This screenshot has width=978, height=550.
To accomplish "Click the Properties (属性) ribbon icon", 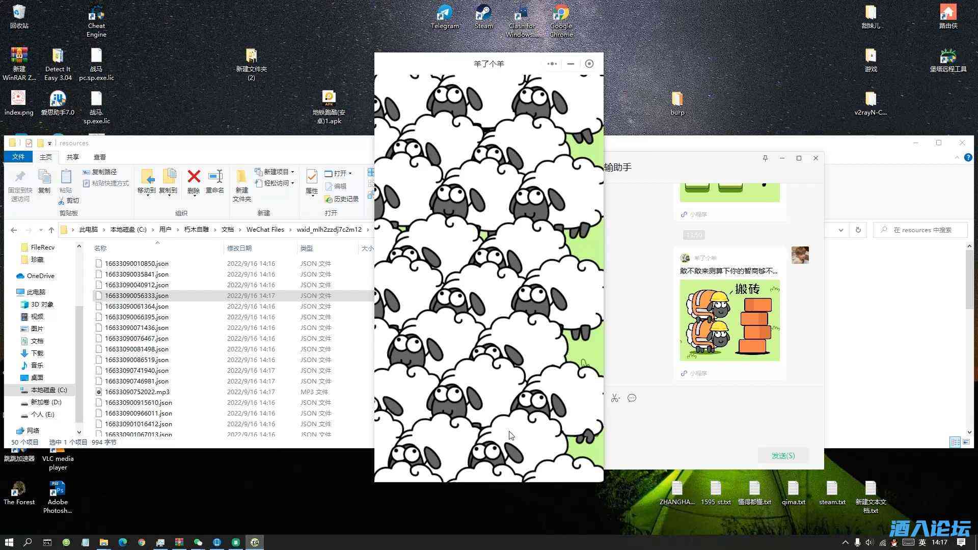I will [312, 182].
